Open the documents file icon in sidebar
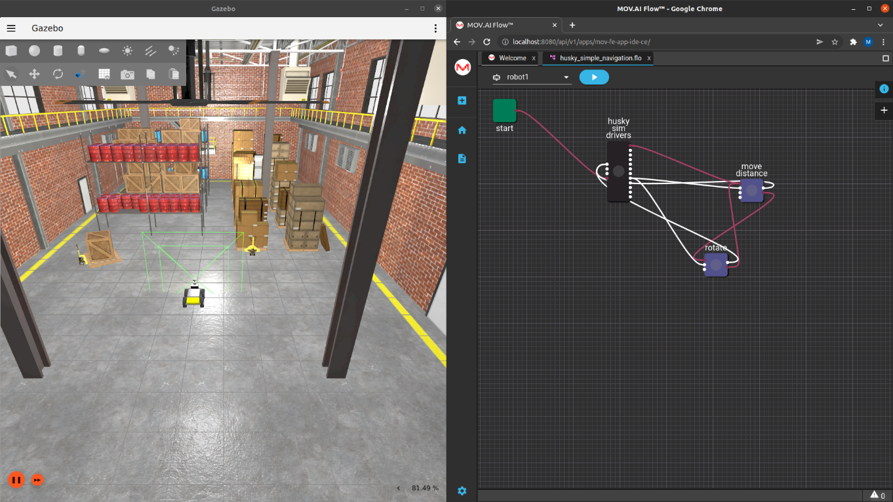Screen dimensions: 893x502 pyautogui.click(x=462, y=159)
